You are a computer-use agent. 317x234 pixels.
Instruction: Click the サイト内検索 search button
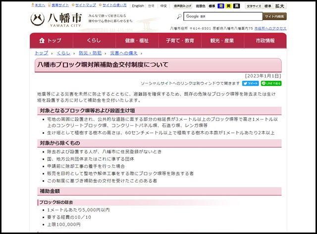(x=274, y=16)
